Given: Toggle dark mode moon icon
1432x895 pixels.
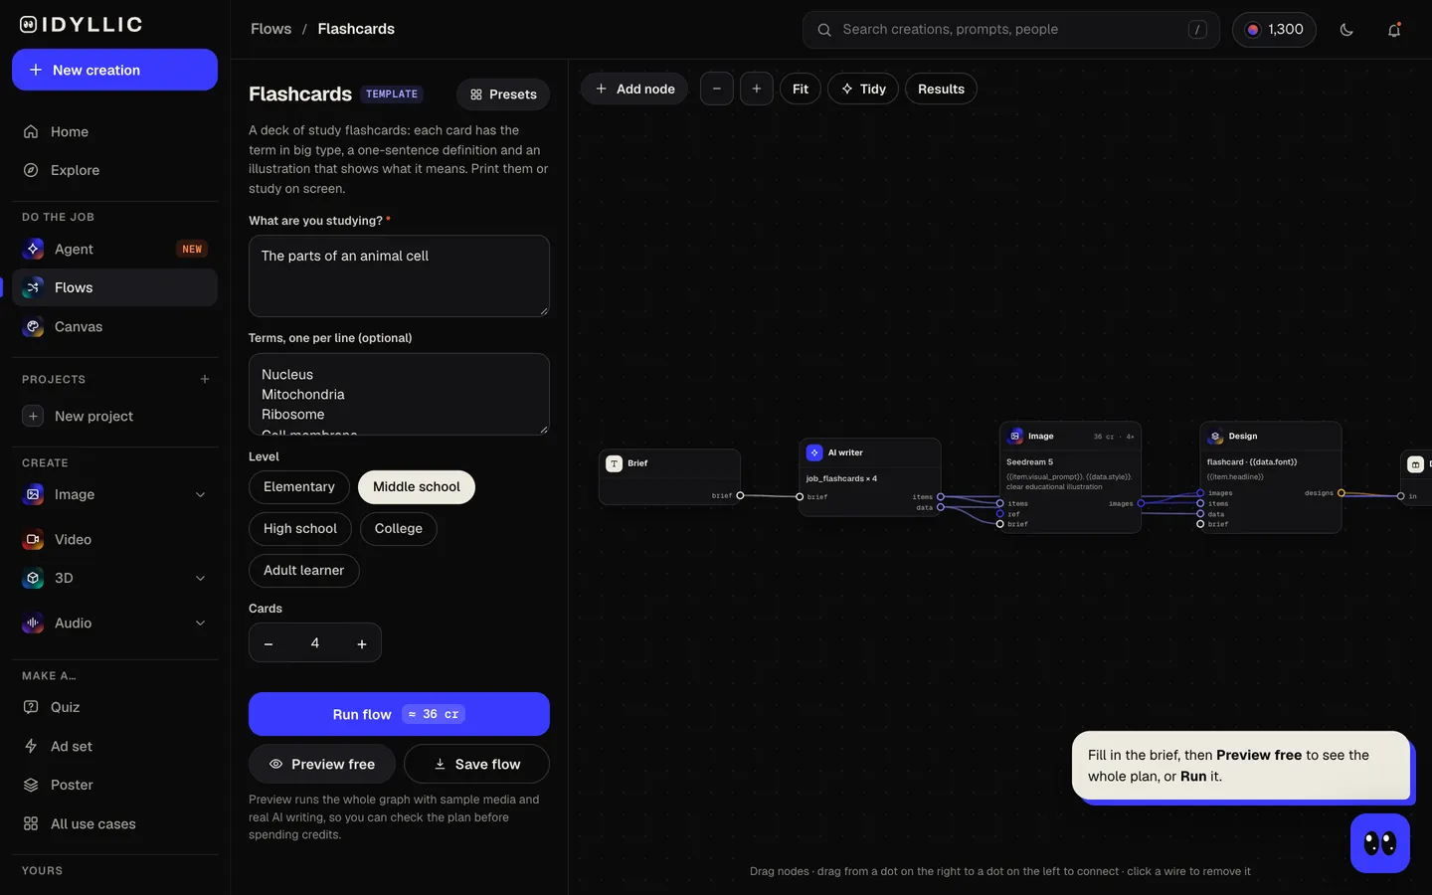Looking at the screenshot, I should click(1346, 30).
